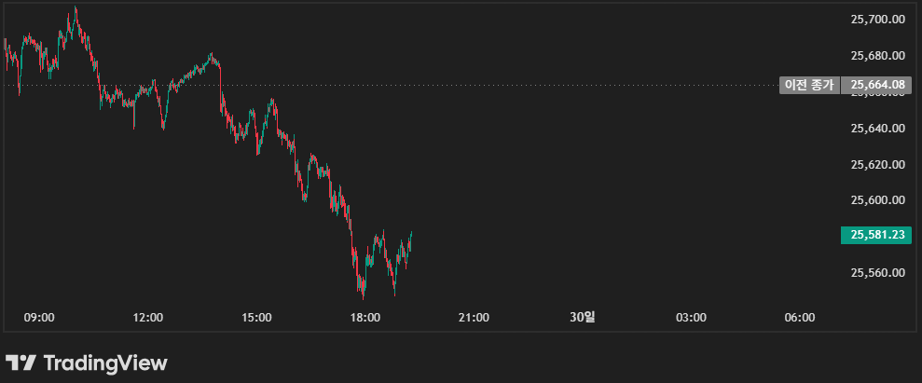Click the 25,700.00 price scale label
This screenshot has height=383, width=922.
point(878,19)
